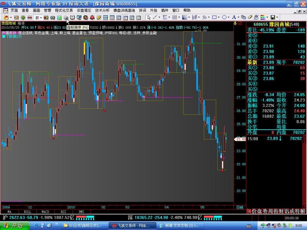Click the green plus zoom-in icon
This screenshot has height=230, width=307.
click(23, 18)
